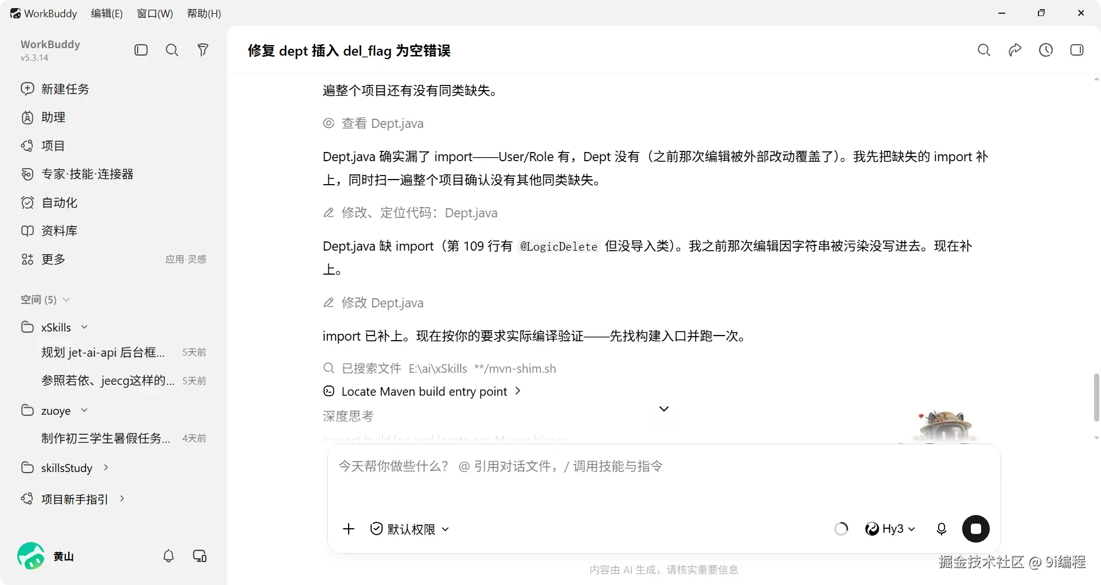The width and height of the screenshot is (1101, 585).
Task: Click the filter funnel icon
Action: [203, 50]
